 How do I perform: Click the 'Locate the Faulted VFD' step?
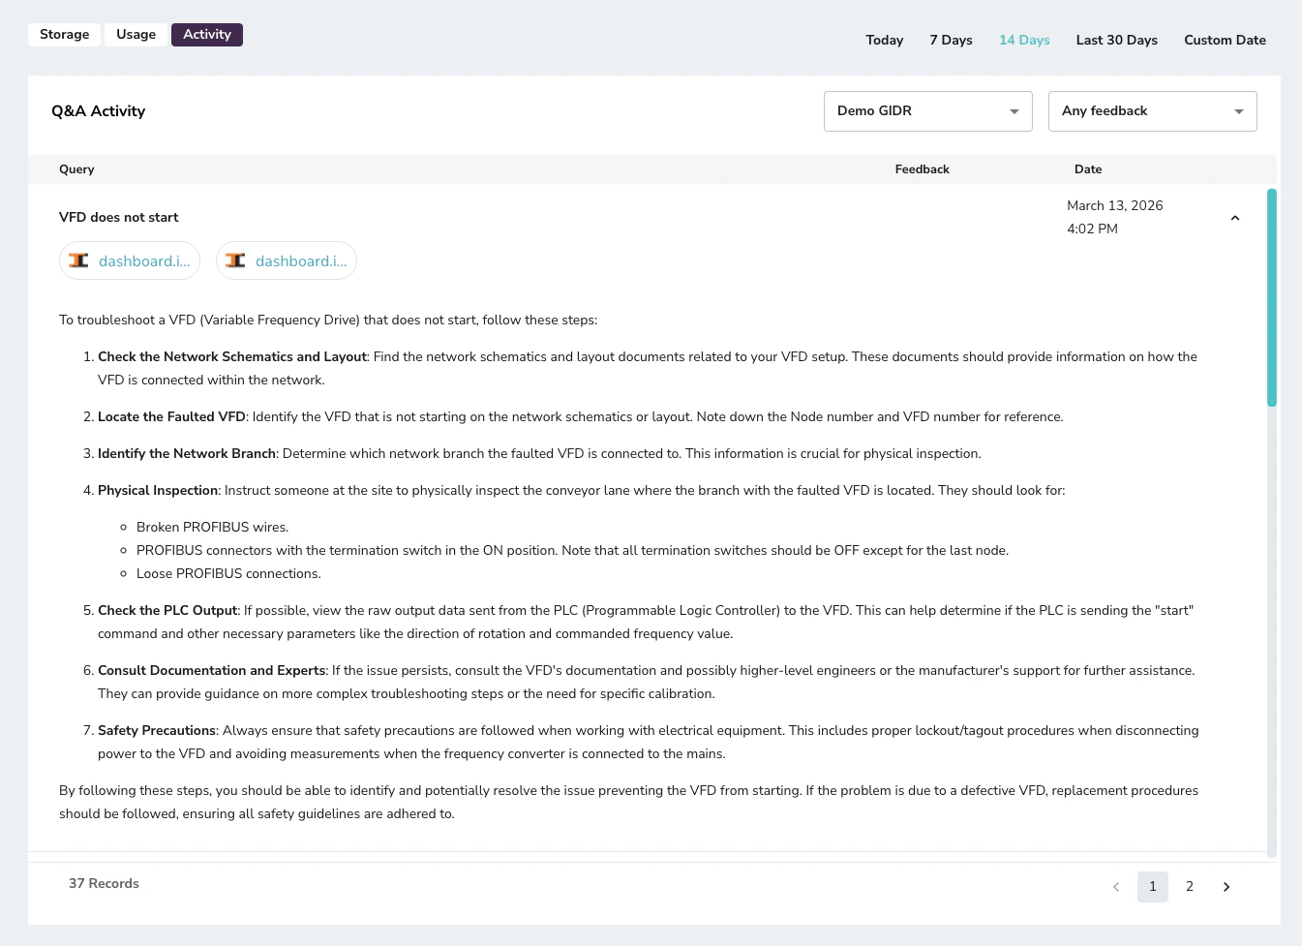[171, 417]
